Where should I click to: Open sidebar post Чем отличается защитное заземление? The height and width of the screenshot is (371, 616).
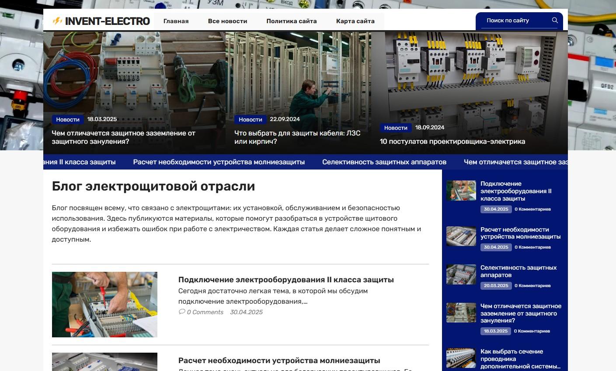tap(521, 313)
